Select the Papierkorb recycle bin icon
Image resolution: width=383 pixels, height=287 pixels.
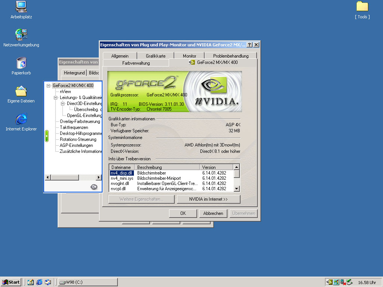coord(21,63)
